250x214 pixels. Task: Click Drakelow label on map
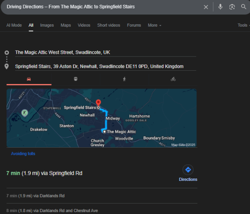[x=39, y=129]
